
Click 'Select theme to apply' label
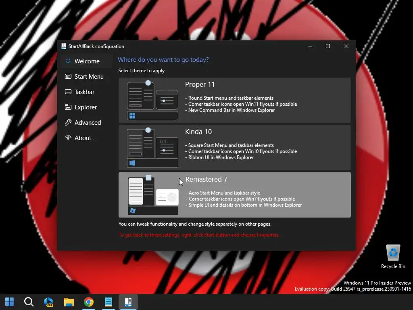(x=142, y=71)
